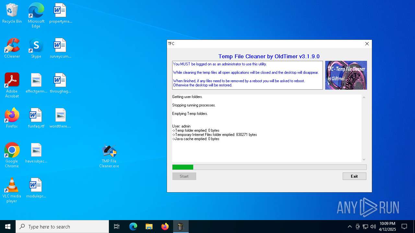
Task: Show hidden system tray icons
Action: pyautogui.click(x=350, y=227)
